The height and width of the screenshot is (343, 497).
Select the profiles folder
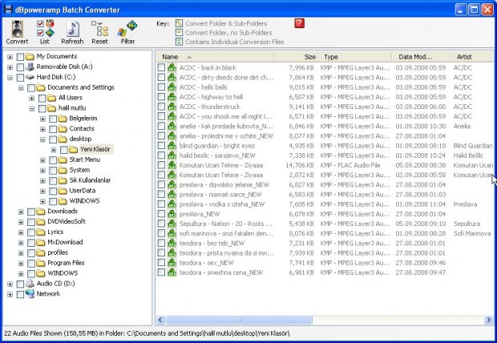pos(58,252)
